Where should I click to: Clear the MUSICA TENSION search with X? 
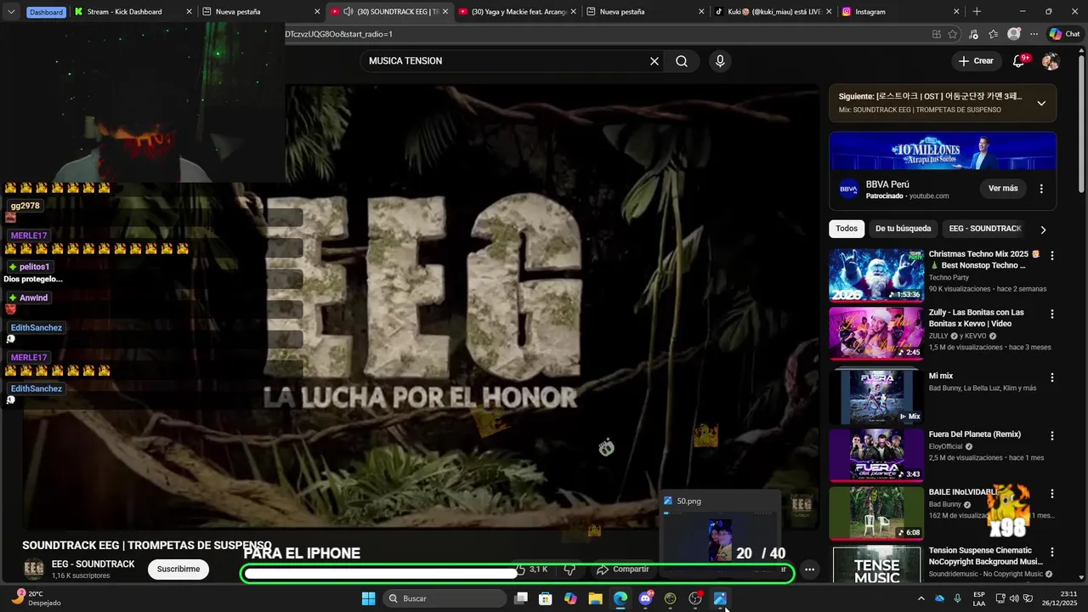(654, 61)
